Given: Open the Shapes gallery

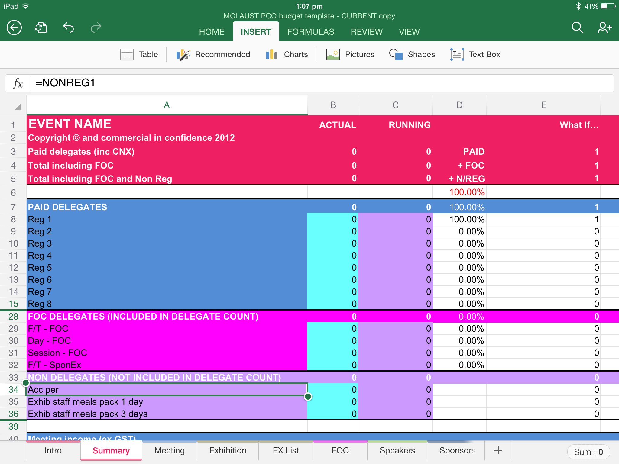Looking at the screenshot, I should pos(412,54).
